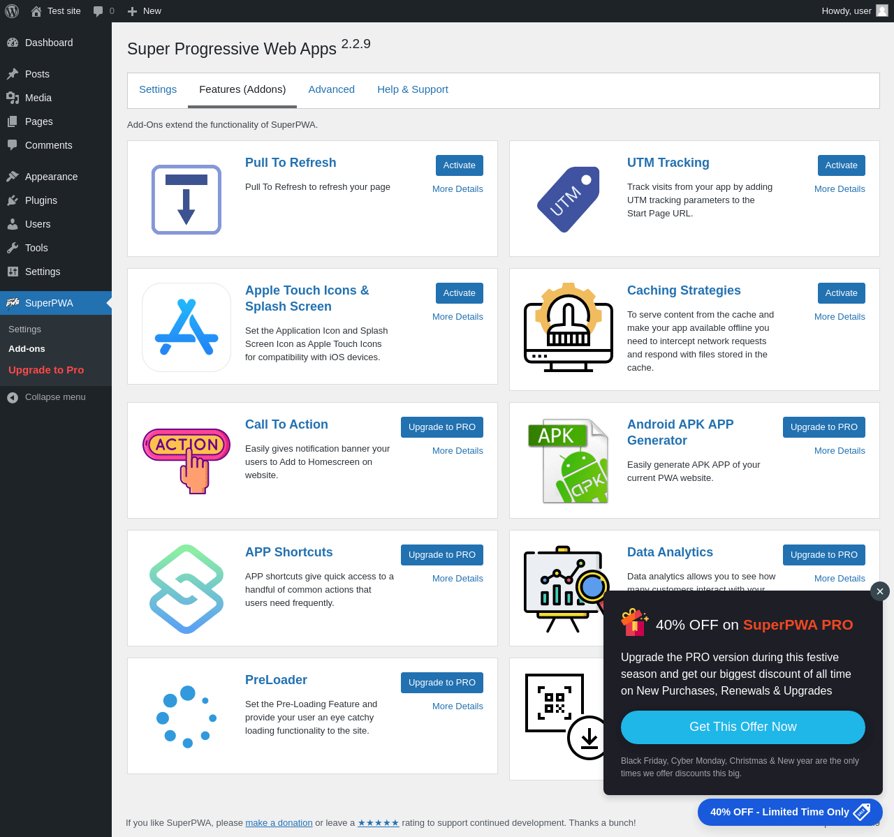
Task: Click the Apple App Store addon icon
Action: tap(186, 327)
